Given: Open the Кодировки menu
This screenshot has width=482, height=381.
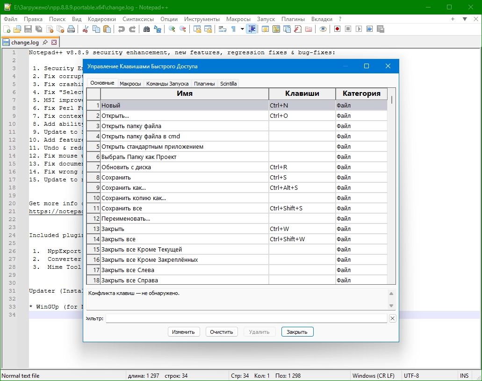Looking at the screenshot, I should pyautogui.click(x=101, y=19).
